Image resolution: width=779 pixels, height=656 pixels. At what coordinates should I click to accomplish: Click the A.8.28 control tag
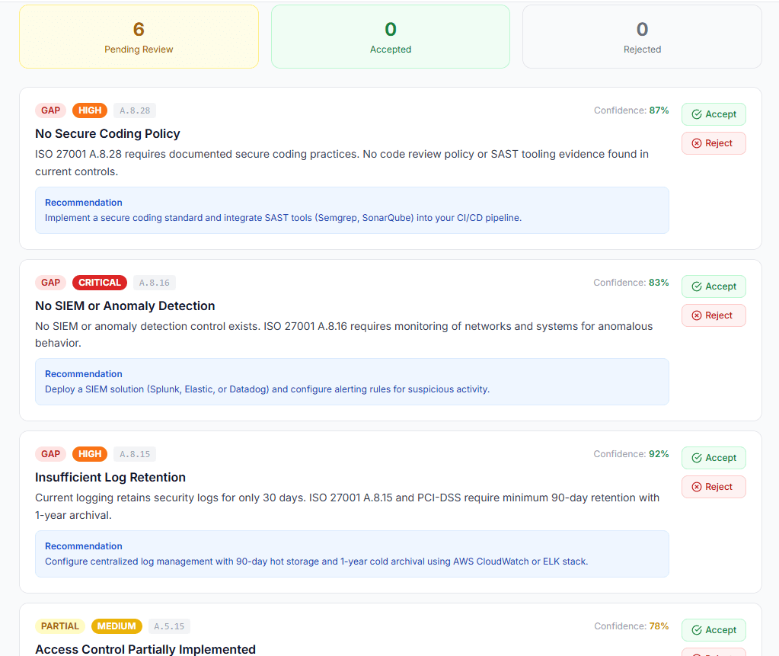pos(135,110)
